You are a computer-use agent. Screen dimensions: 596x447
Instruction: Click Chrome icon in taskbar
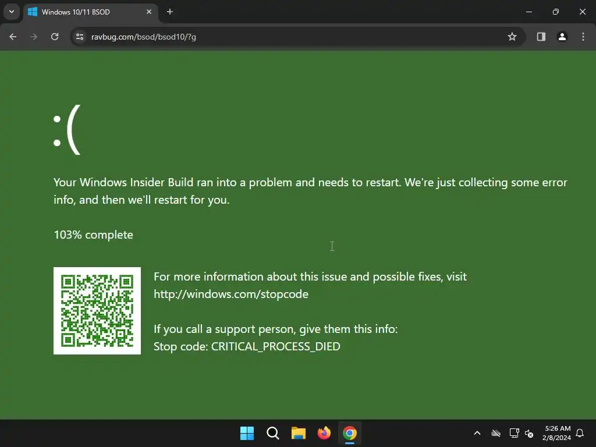click(350, 433)
